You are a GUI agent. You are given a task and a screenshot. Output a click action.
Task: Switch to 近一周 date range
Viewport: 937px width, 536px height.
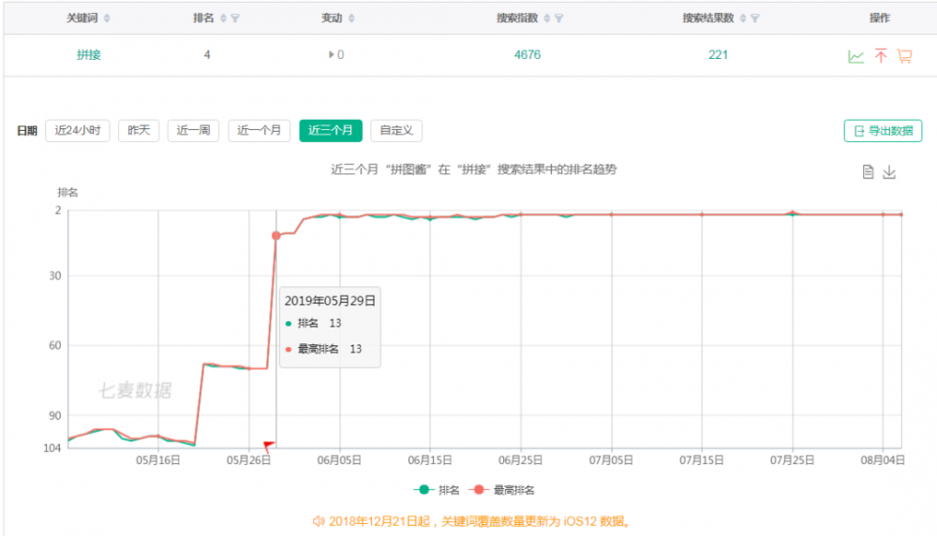pyautogui.click(x=193, y=131)
